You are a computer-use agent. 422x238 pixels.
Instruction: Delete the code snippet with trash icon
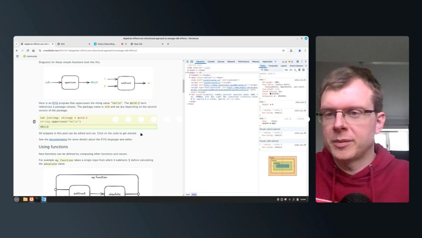coord(34,122)
